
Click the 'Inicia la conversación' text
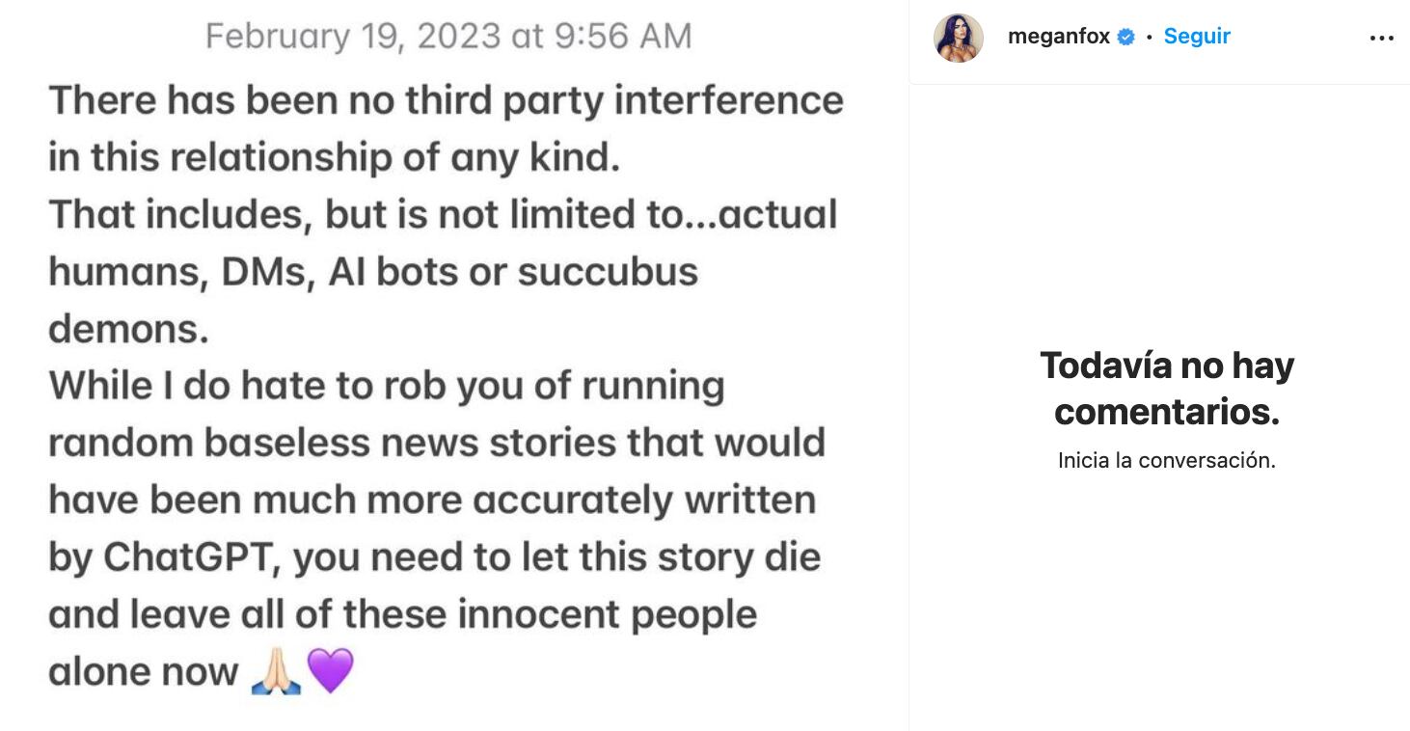pyautogui.click(x=1166, y=460)
